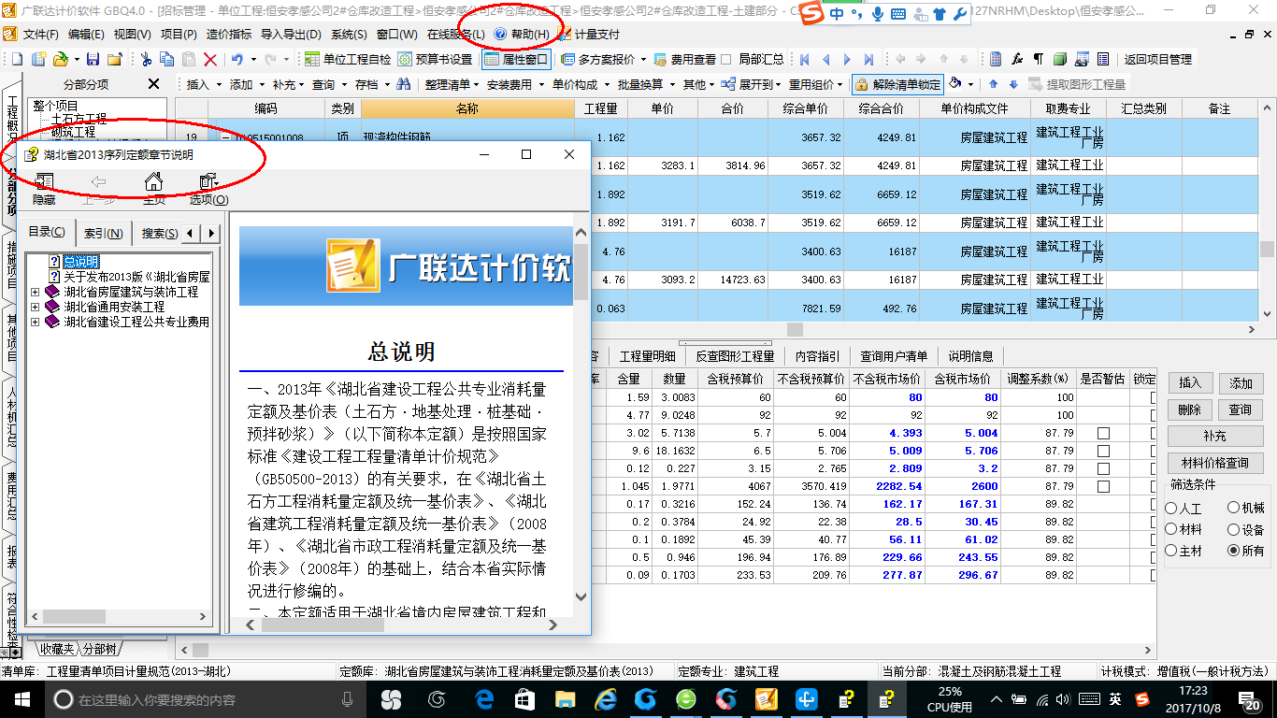
Task: Select the 所有 filter radio button
Action: pyautogui.click(x=1234, y=551)
